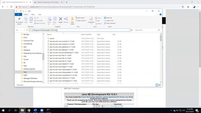
Task: Click the navigation pane scrollbar
Action: point(43,56)
